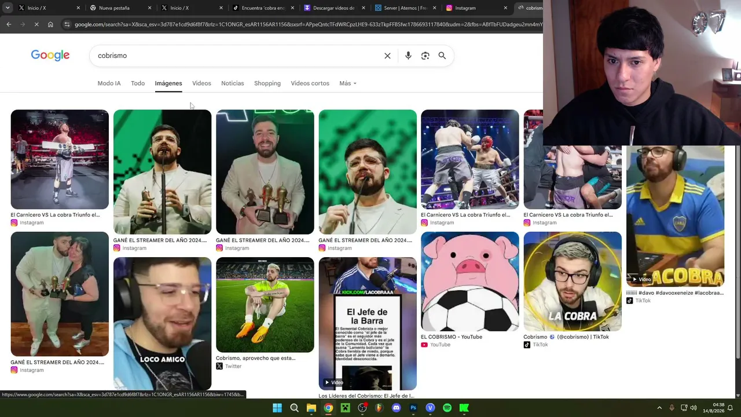741x417 pixels.
Task: Go back to the previous page
Action: (x=9, y=24)
